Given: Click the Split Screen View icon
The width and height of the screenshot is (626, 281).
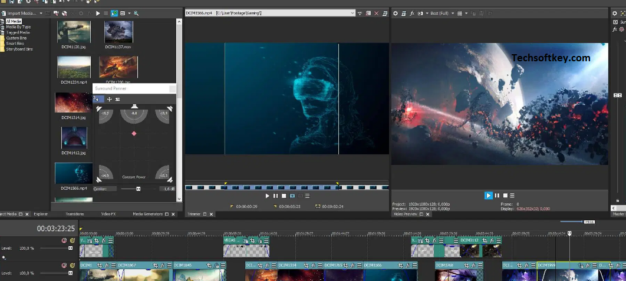Looking at the screenshot, I should 420,13.
